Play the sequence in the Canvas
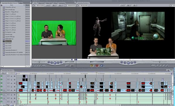 coord(128,63)
